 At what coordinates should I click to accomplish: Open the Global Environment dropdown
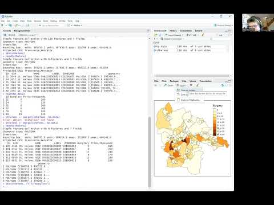[x=172, y=39]
